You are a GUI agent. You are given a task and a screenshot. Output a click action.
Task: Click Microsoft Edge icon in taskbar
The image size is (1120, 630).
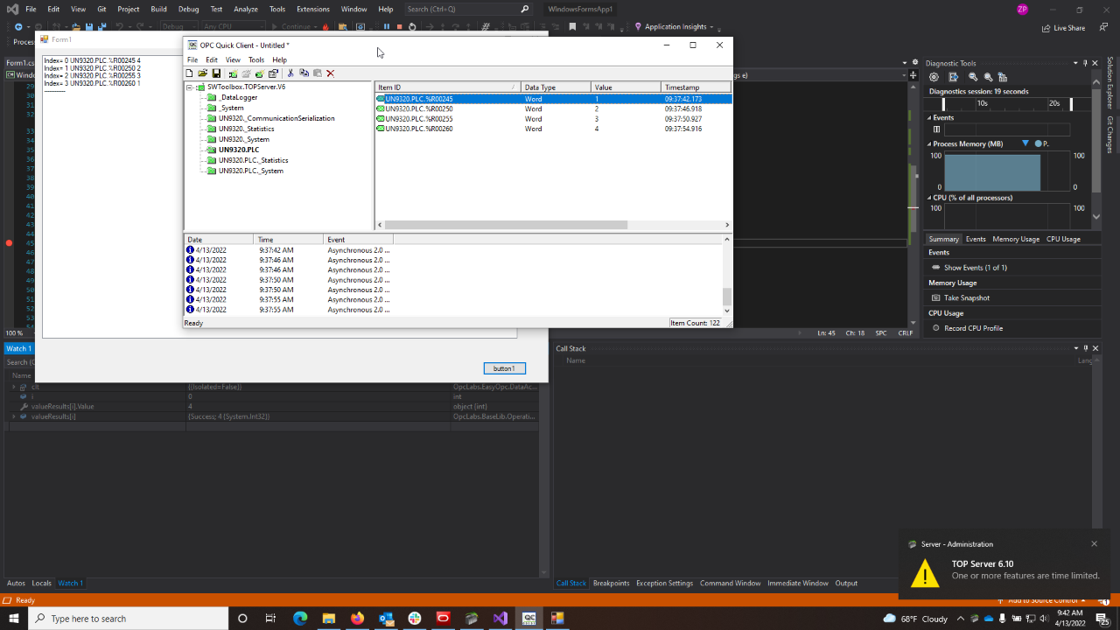coord(300,619)
